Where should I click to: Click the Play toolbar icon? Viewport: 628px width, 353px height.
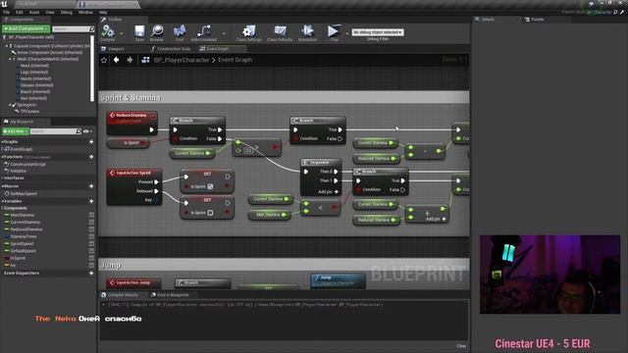[334, 30]
